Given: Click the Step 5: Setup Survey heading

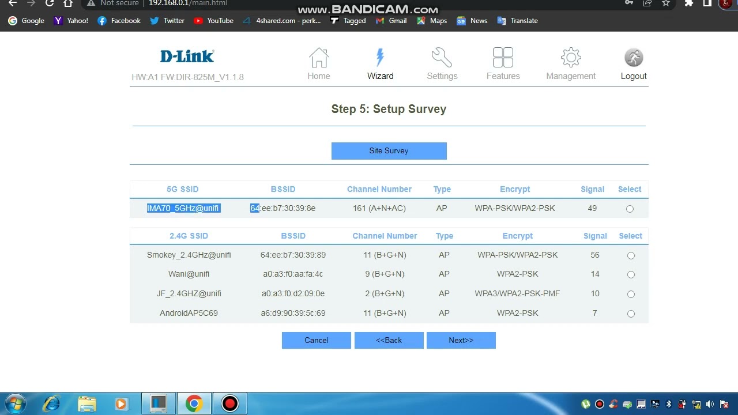Looking at the screenshot, I should [x=389, y=109].
